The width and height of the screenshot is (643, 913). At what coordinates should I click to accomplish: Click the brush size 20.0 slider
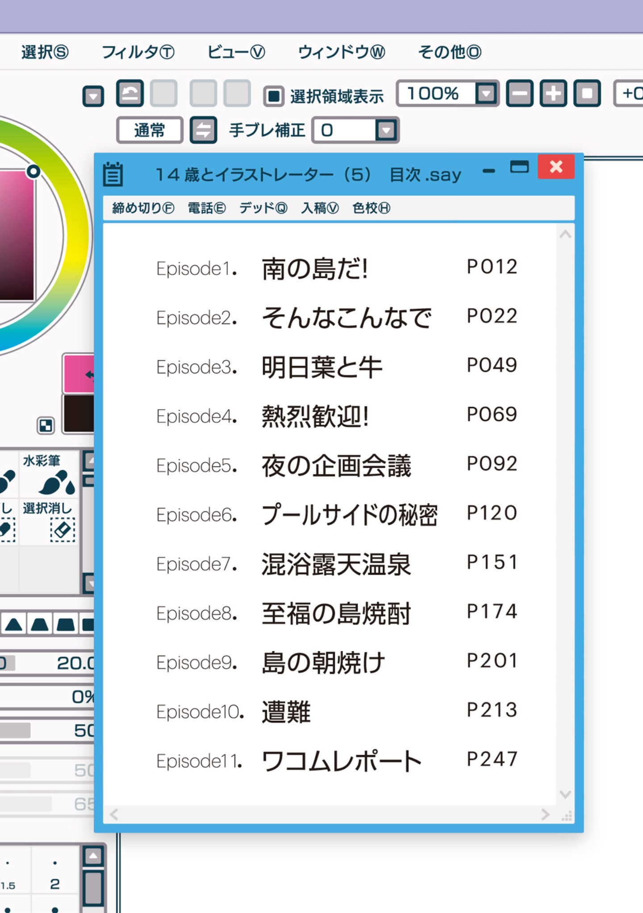[x=47, y=663]
